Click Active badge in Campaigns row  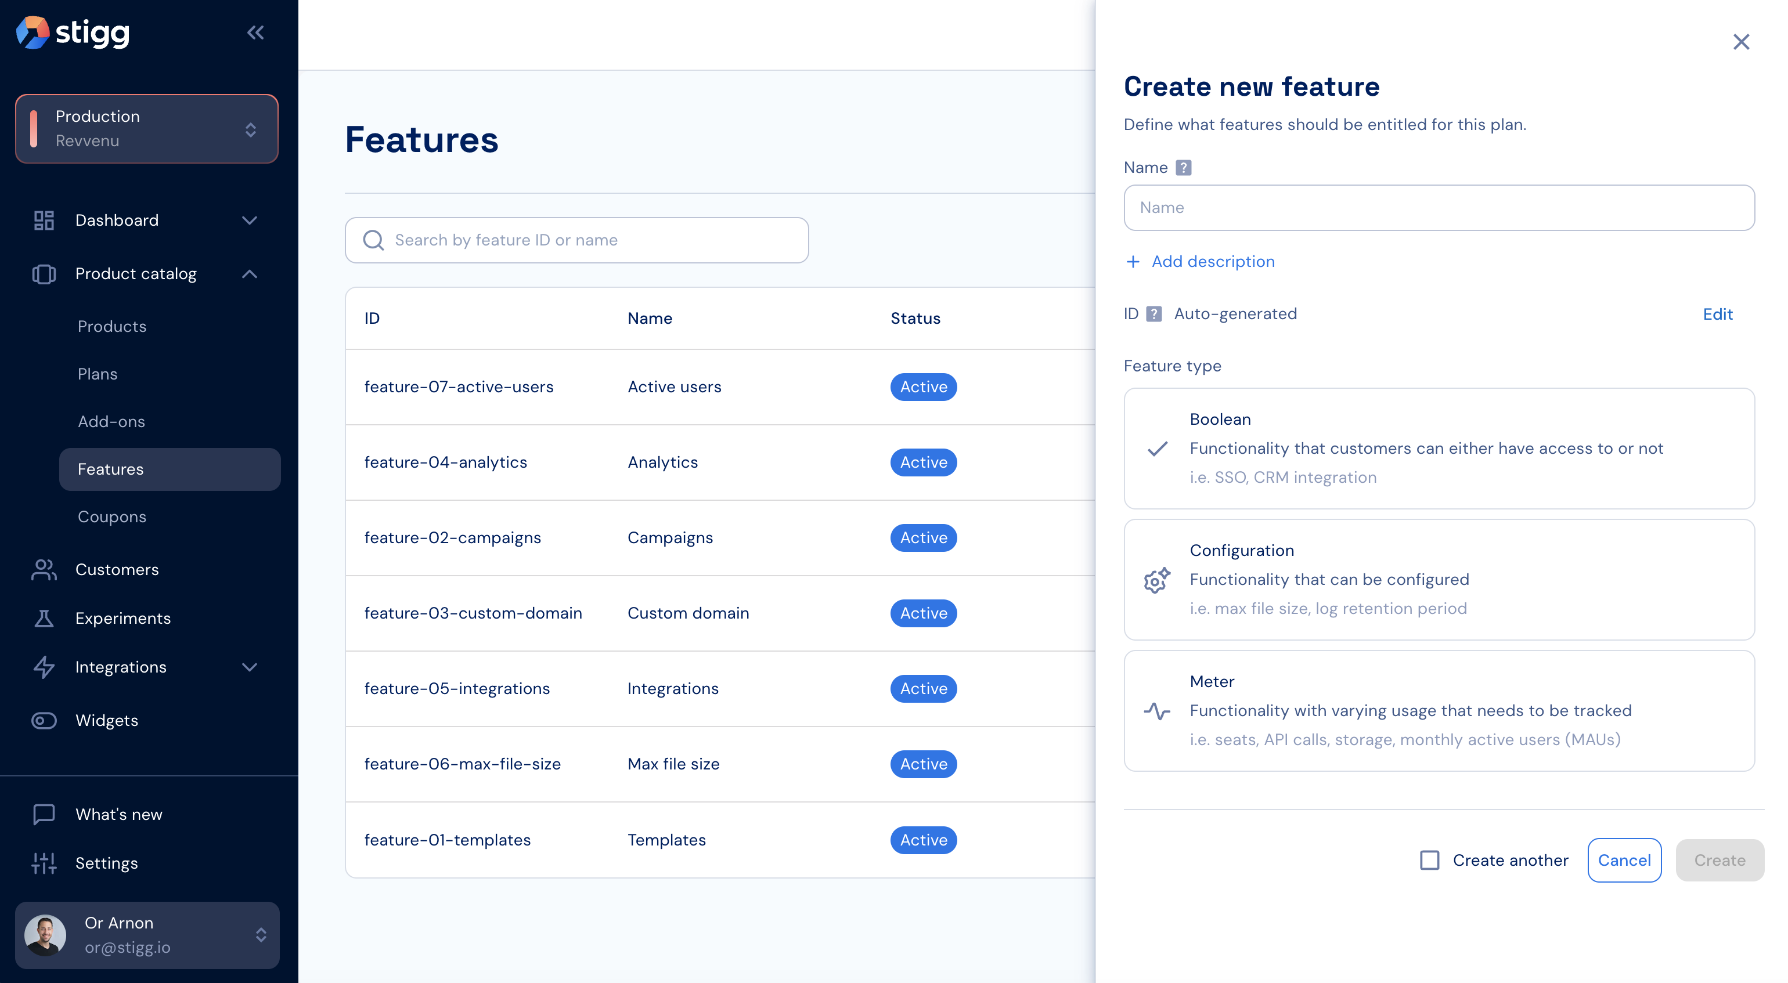[923, 537]
